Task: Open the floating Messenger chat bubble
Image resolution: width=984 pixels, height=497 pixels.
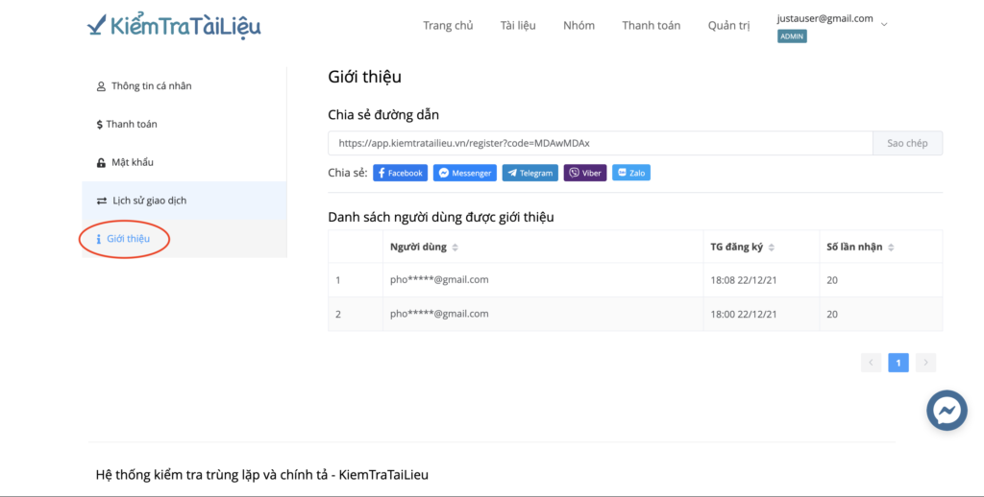Action: pyautogui.click(x=947, y=411)
